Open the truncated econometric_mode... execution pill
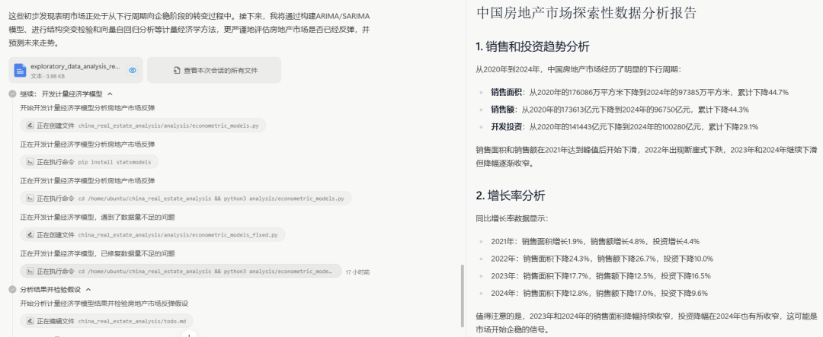This screenshot has height=337, width=823. (x=181, y=272)
